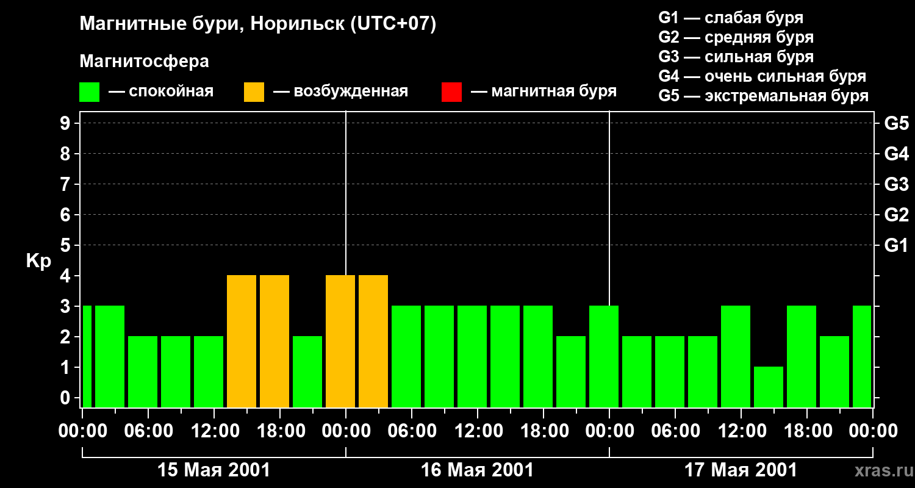Click the 'G4' label on the right axis

pyautogui.click(x=896, y=154)
